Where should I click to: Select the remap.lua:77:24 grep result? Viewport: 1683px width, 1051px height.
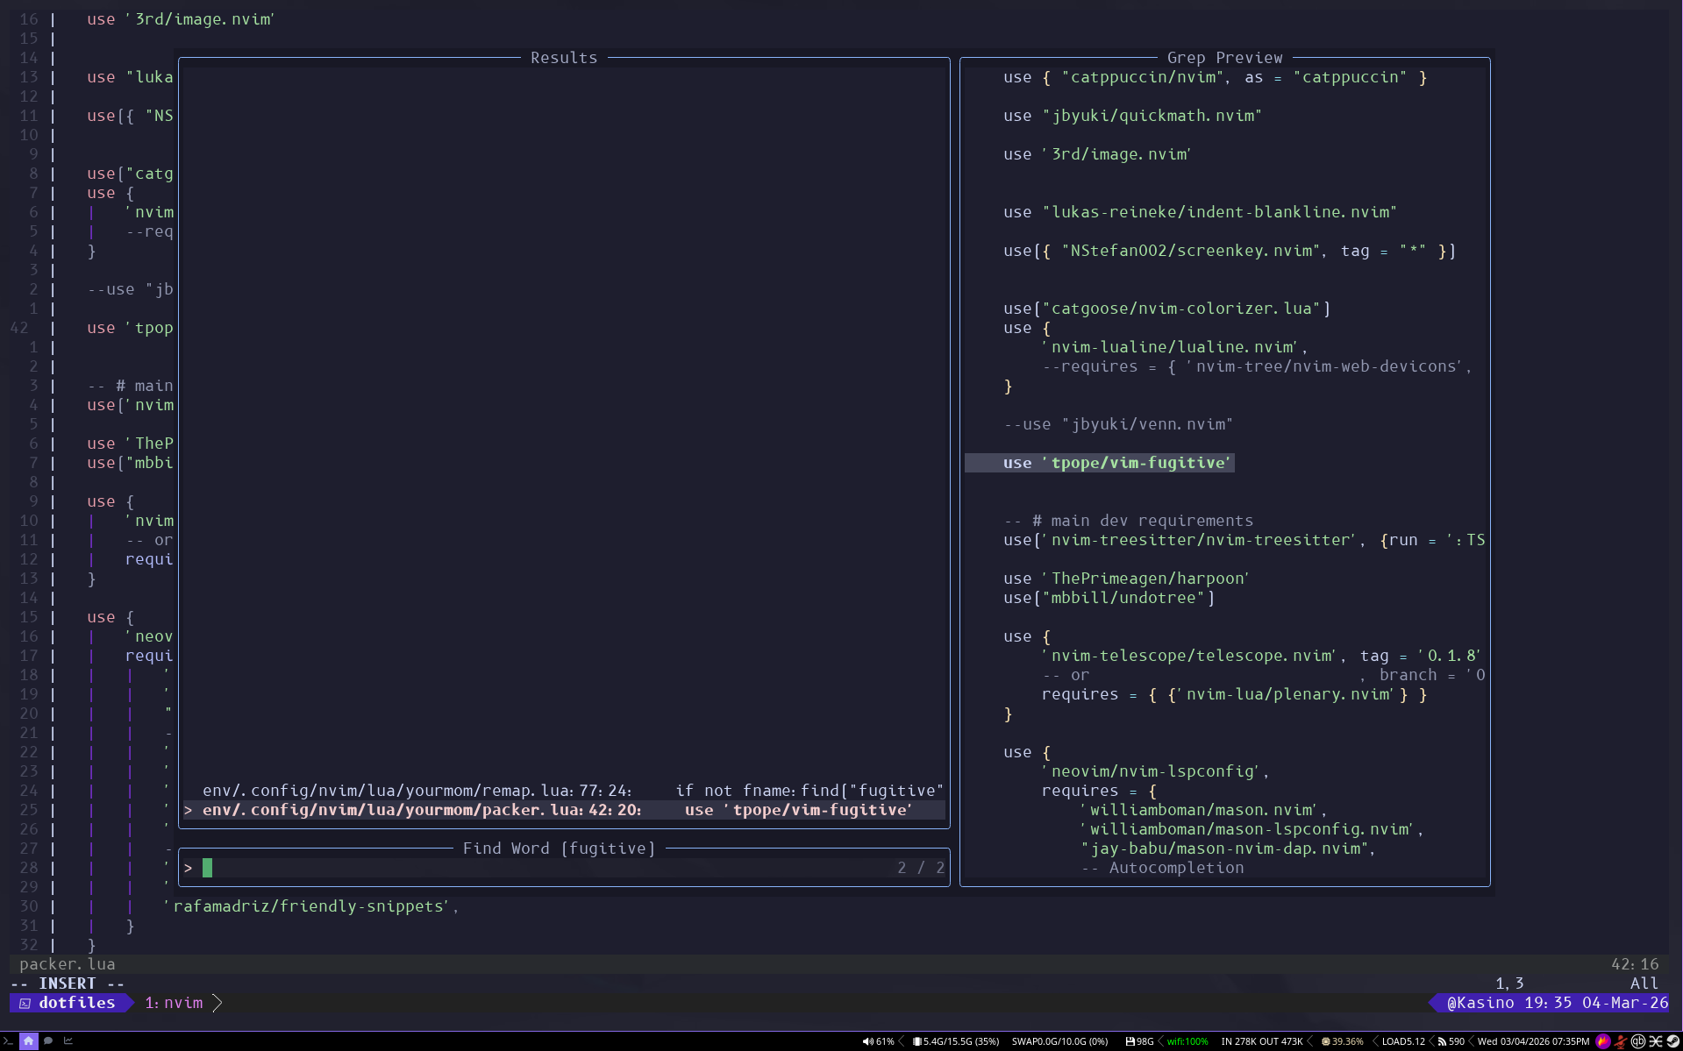pyautogui.click(x=564, y=791)
